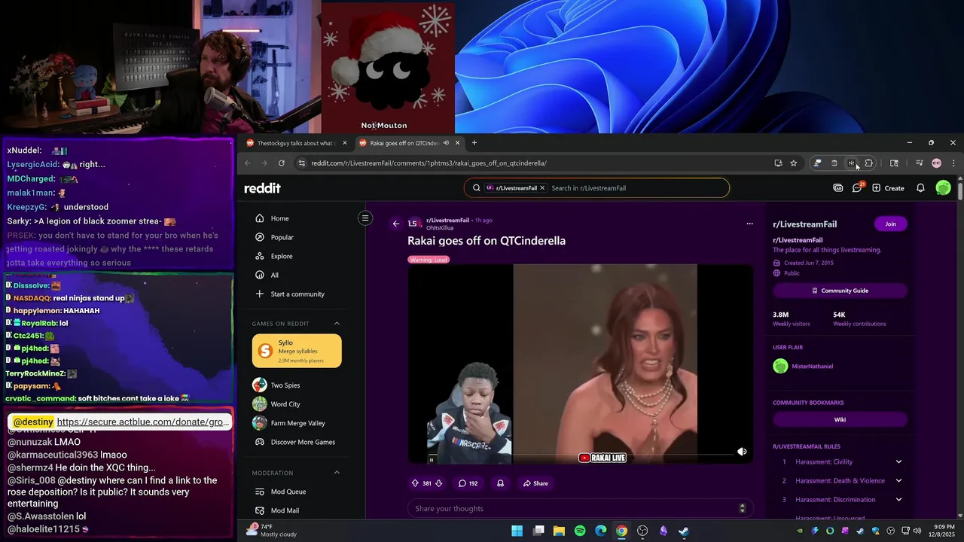
Task: Give an award to the post
Action: tap(500, 483)
